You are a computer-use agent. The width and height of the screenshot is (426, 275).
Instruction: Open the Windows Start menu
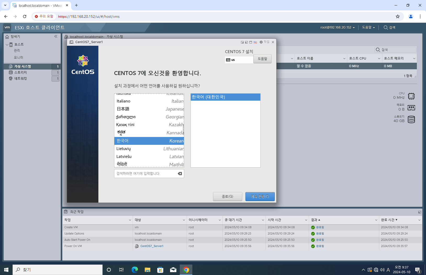6,270
